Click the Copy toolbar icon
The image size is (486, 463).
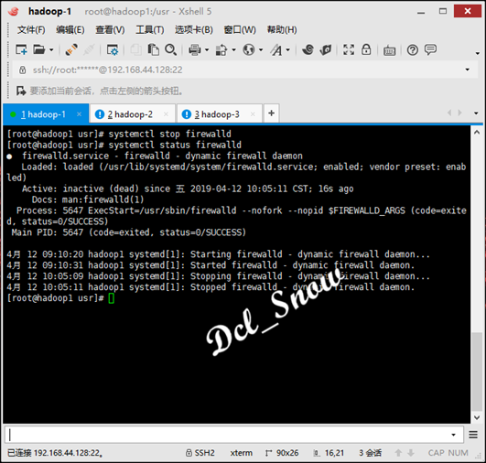click(135, 49)
